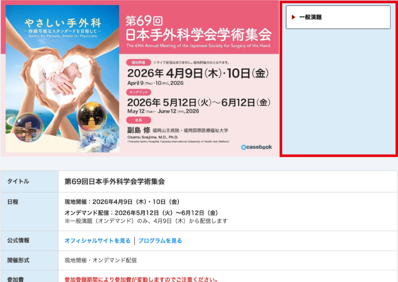Click the 公式情報 row header
The width and height of the screenshot is (398, 282).
tap(29, 241)
